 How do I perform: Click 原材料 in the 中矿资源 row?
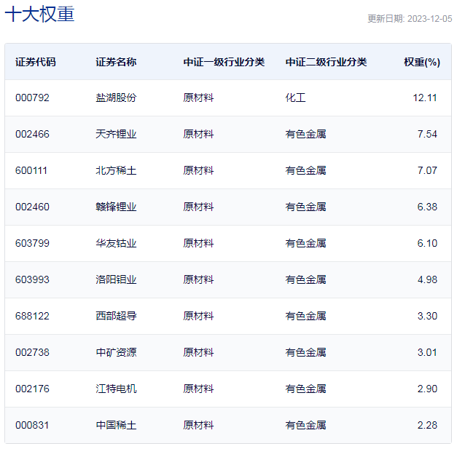198,352
